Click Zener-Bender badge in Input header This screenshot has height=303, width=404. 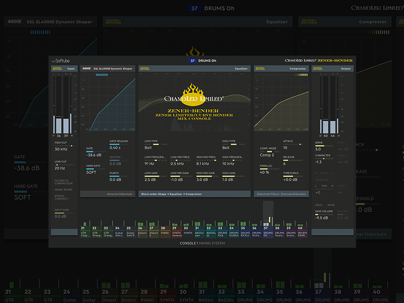point(57,68)
